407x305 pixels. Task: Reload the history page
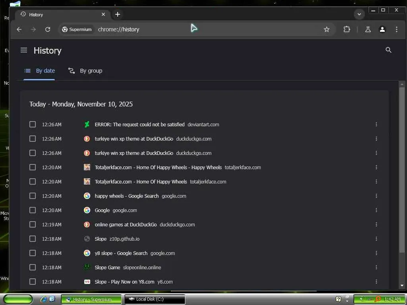point(48,29)
